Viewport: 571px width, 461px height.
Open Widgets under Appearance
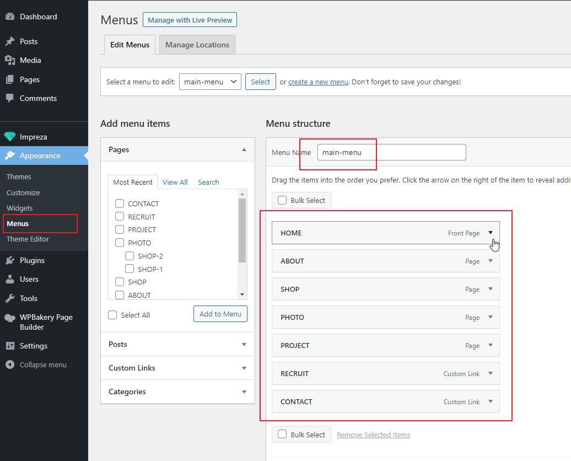(20, 208)
